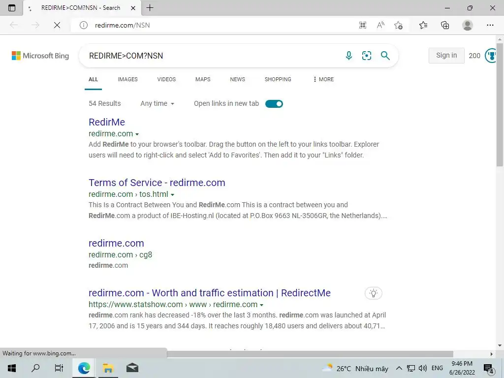View site information icon in address bar
Image resolution: width=504 pixels, height=378 pixels.
pyautogui.click(x=84, y=25)
